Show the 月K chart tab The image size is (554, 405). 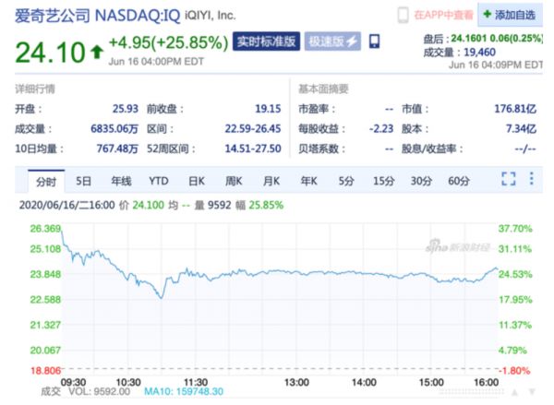click(271, 179)
